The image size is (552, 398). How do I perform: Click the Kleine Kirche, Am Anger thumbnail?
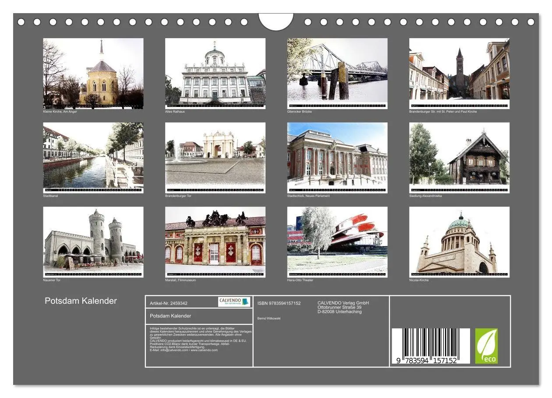click(93, 73)
